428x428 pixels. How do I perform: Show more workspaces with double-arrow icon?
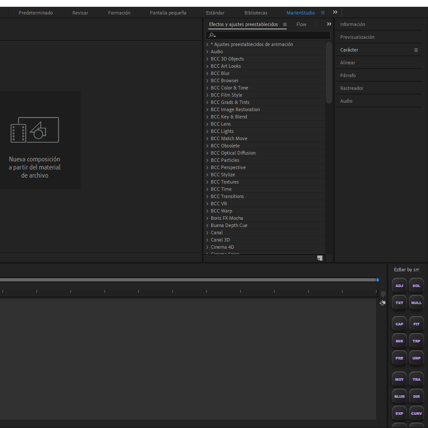(x=335, y=12)
